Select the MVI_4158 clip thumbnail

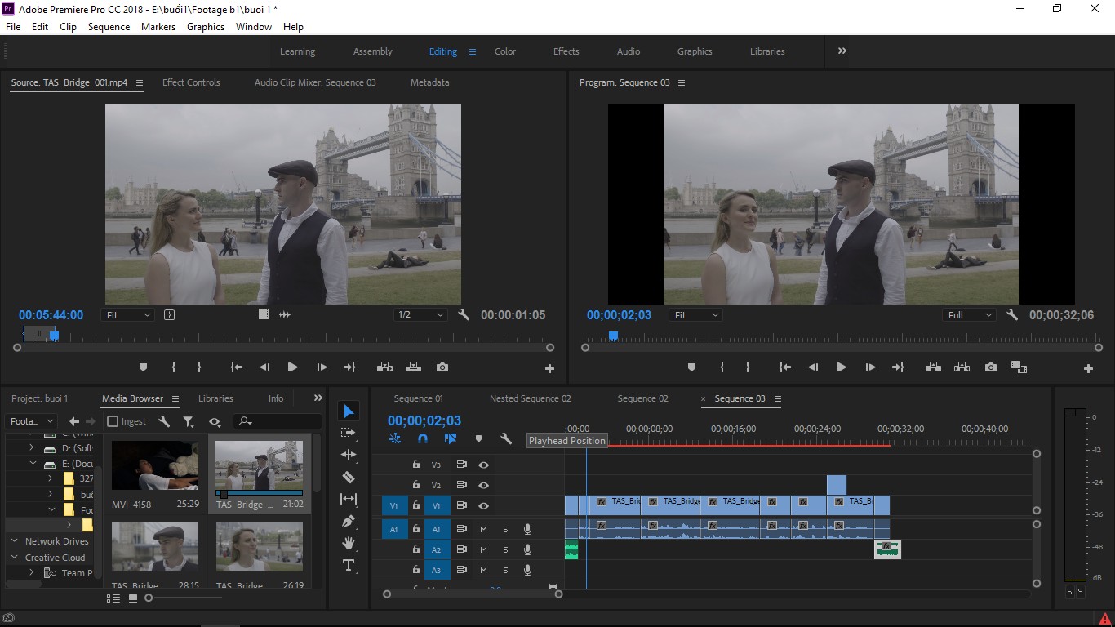155,465
